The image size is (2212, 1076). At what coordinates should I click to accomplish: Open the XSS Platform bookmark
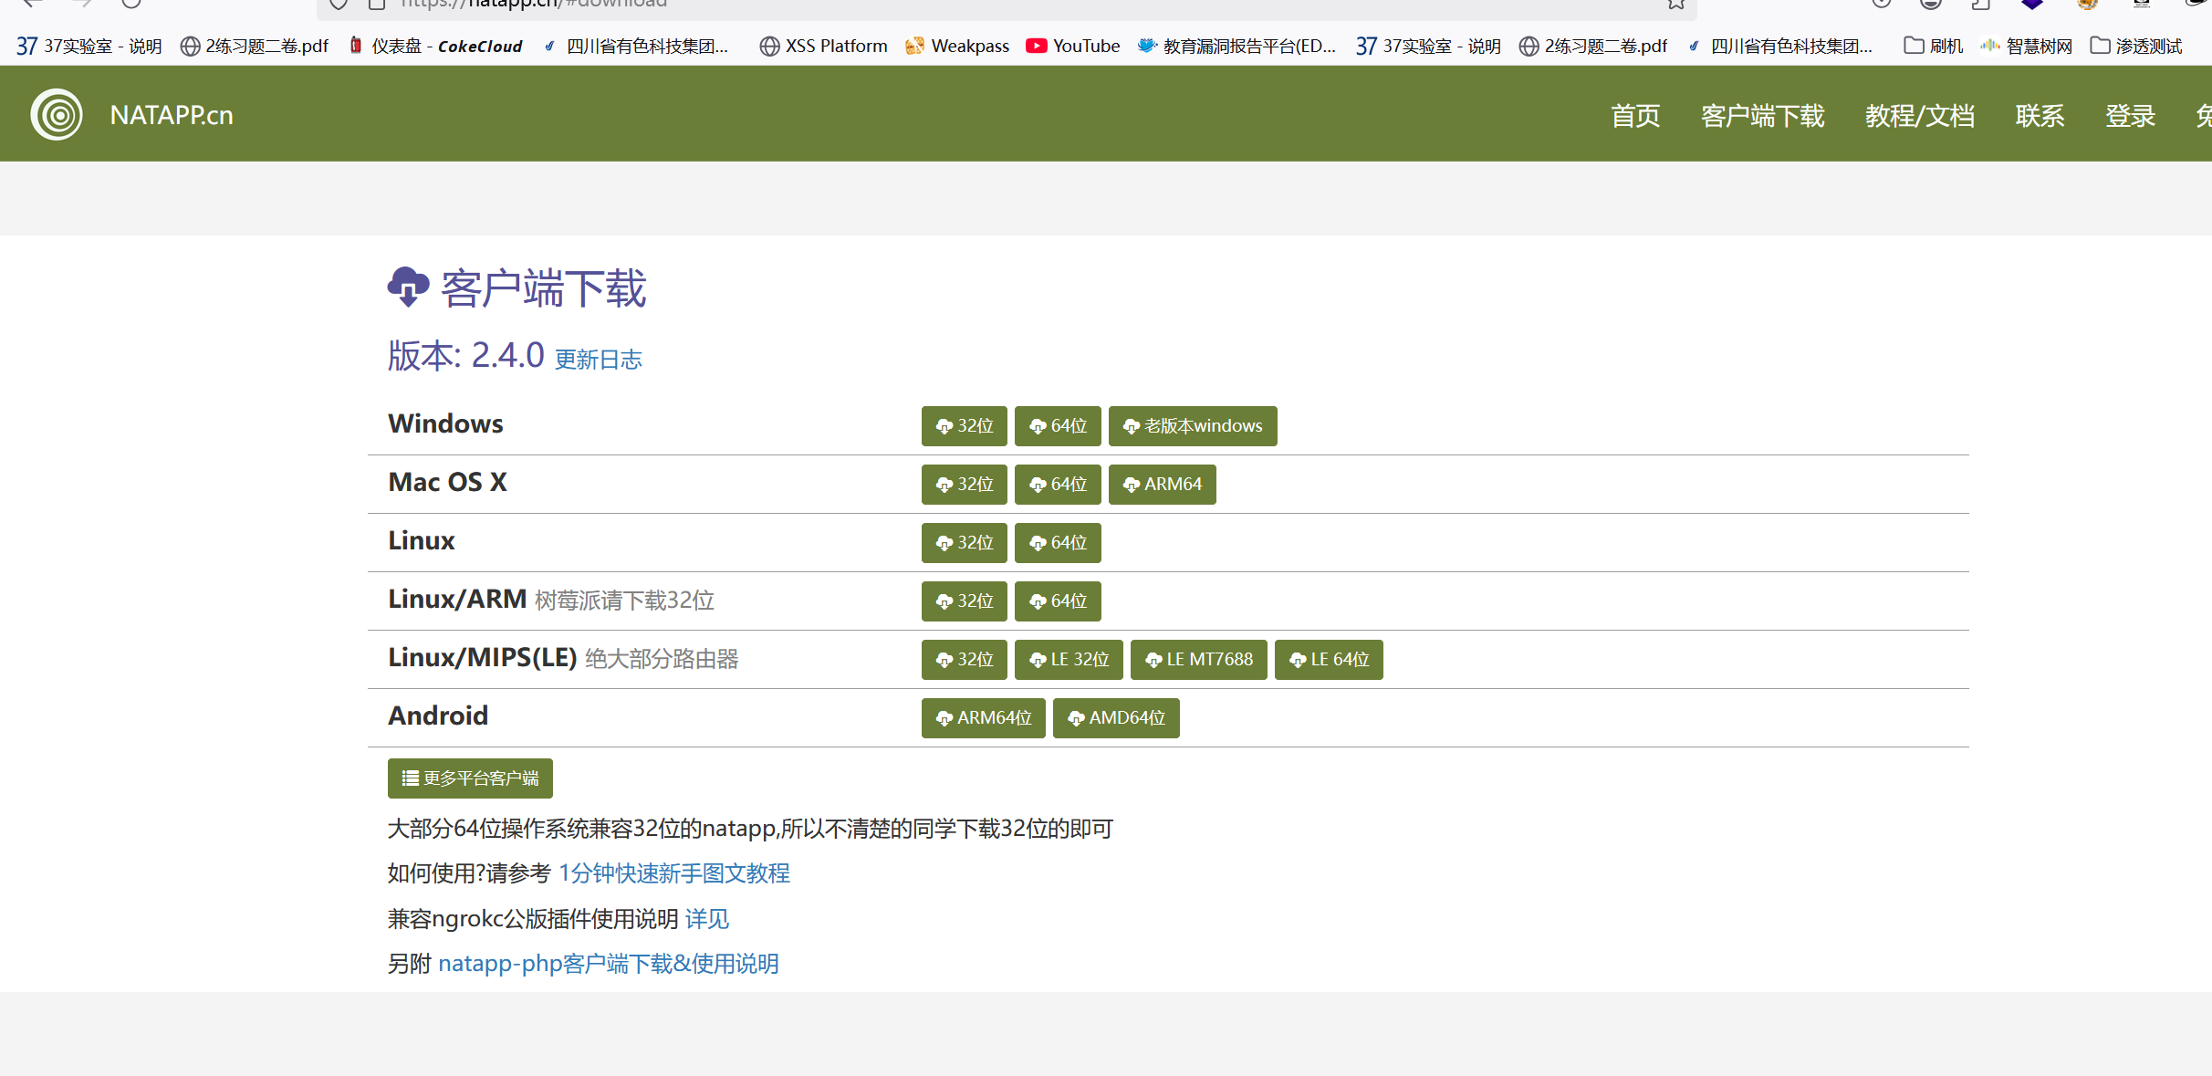coord(823,46)
